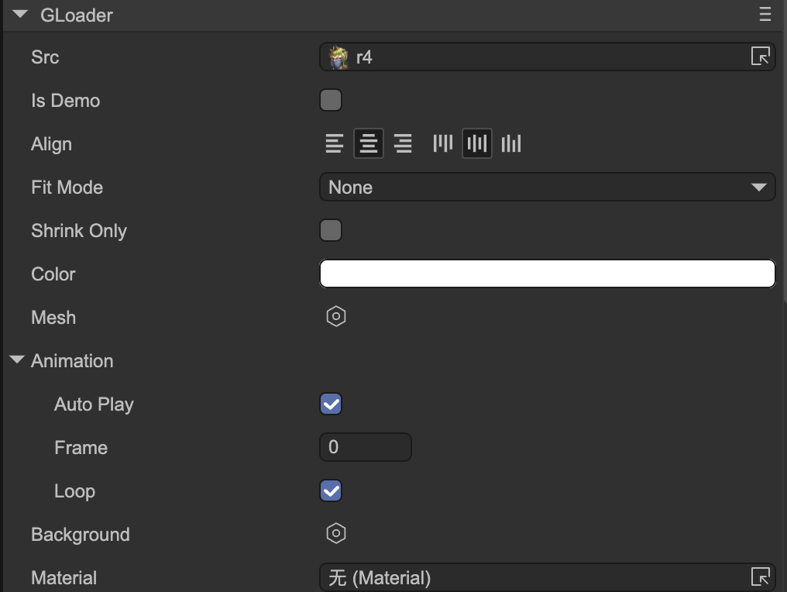Click the Mesh hexagon icon
Screen dimensions: 787x592
335,316
